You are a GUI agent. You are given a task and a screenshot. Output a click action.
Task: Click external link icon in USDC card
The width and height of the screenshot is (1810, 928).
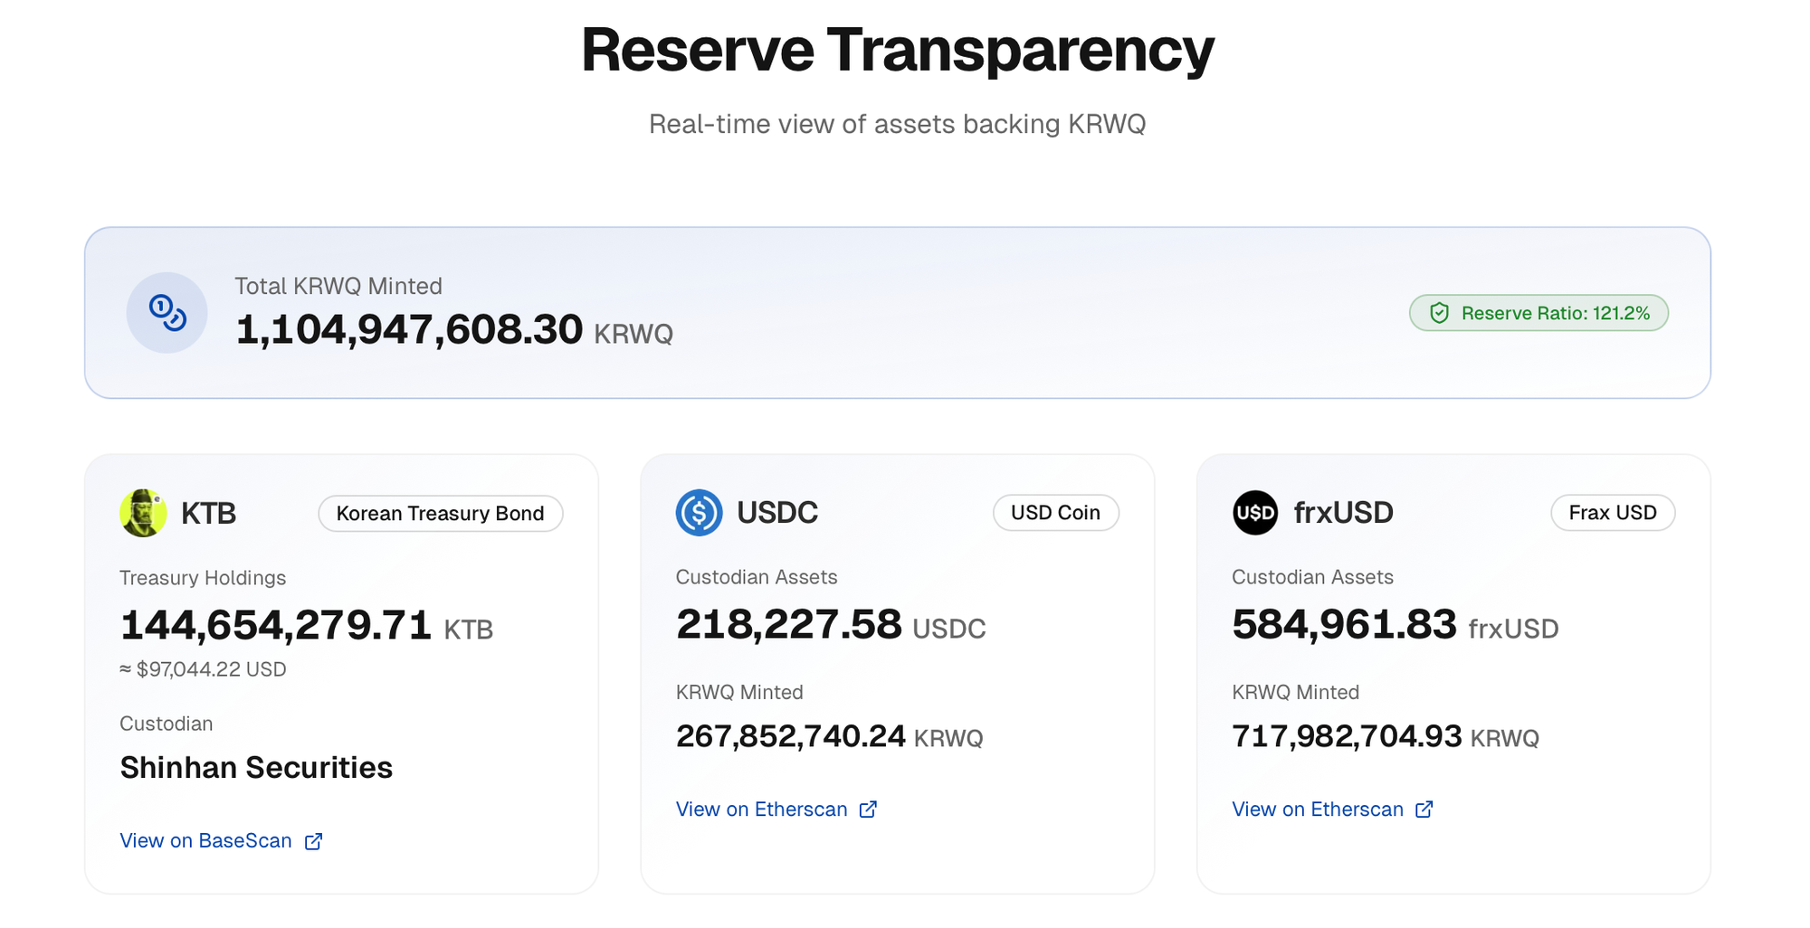coord(868,810)
